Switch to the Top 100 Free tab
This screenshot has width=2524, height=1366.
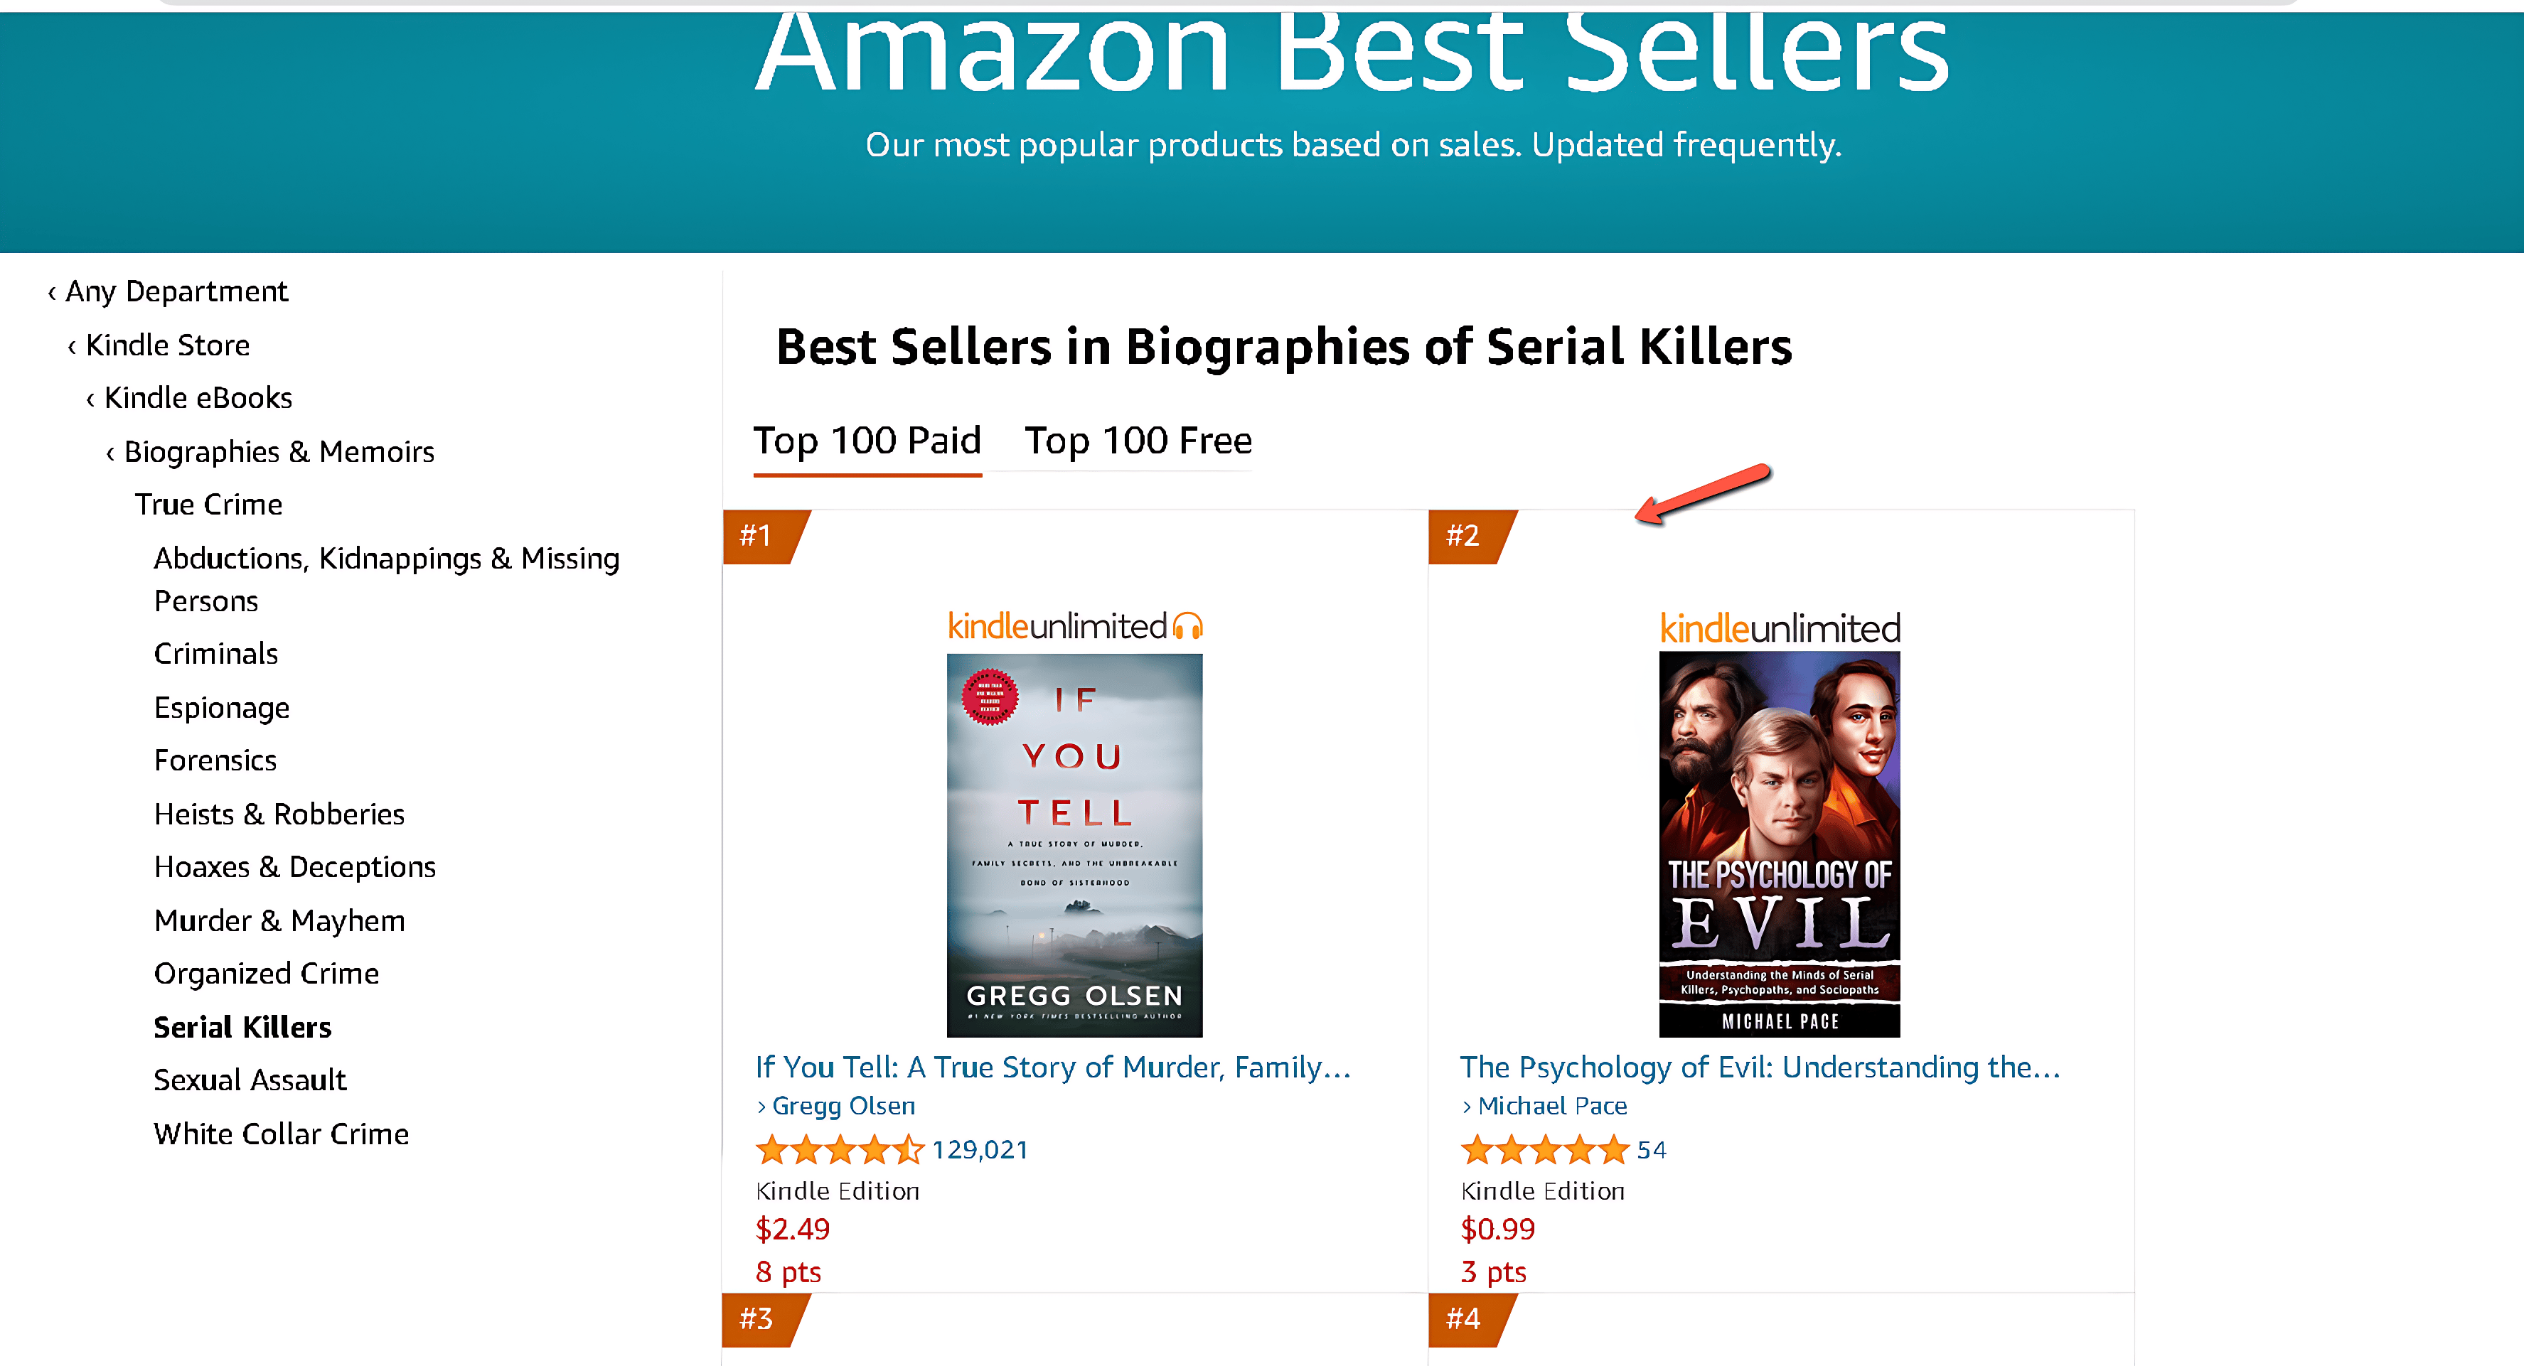click(1138, 441)
